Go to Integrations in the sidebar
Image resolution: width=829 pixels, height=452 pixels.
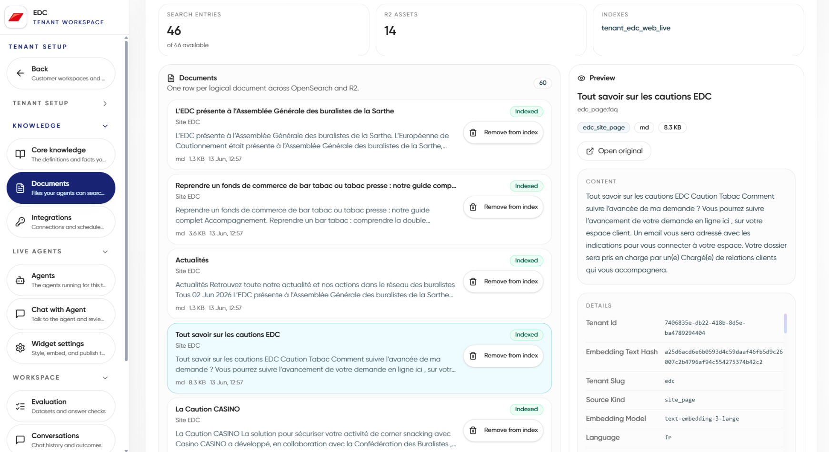[61, 221]
